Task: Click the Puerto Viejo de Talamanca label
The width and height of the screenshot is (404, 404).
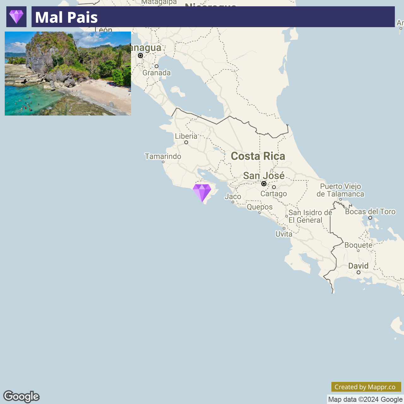Action: click(341, 190)
